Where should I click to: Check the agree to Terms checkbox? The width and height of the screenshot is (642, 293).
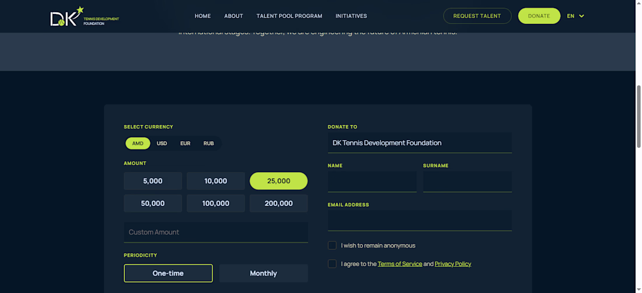point(332,264)
